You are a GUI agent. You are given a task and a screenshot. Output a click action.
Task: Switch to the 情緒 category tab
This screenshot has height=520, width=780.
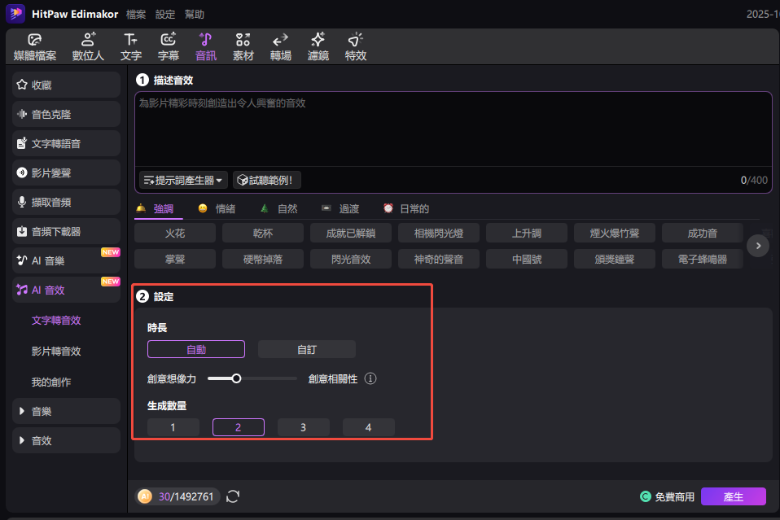click(x=217, y=208)
